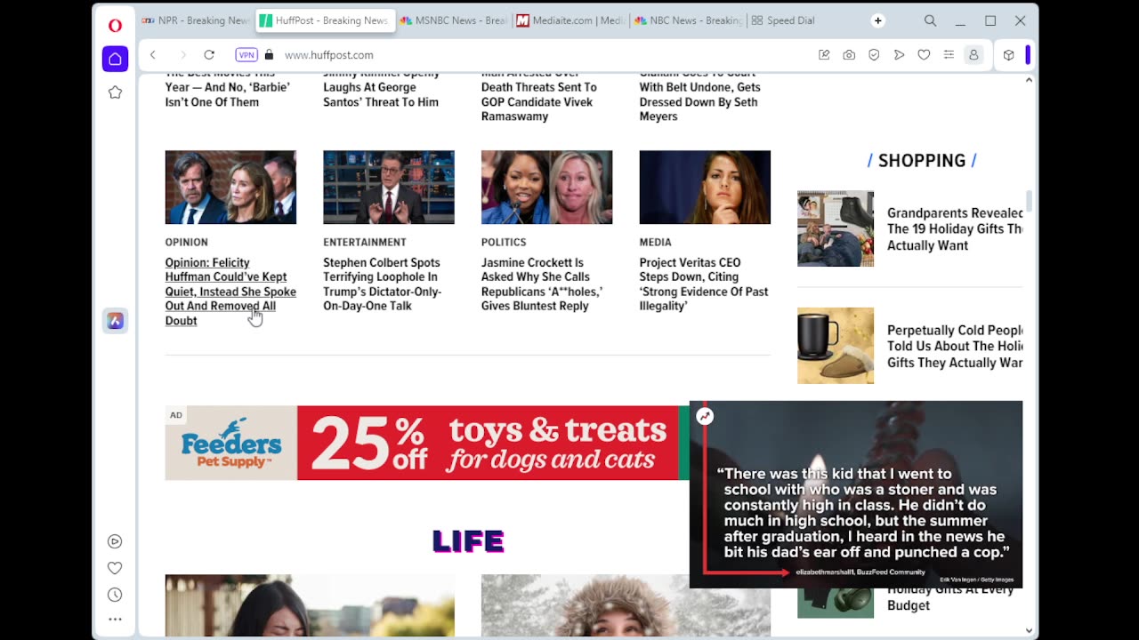
Task: Click the padlock site info icon
Action: [269, 55]
